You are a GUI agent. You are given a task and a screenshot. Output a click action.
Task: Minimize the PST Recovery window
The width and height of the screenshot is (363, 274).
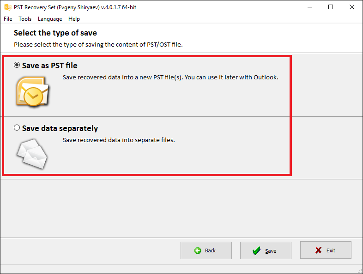310,7
